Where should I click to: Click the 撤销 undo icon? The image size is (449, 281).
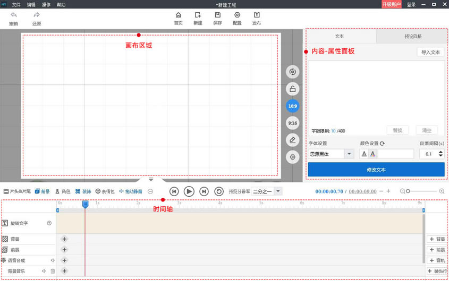(x=13, y=15)
